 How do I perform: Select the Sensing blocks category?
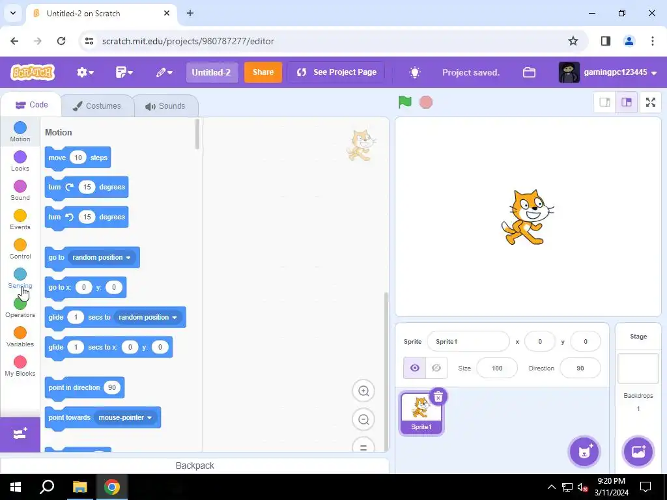click(x=20, y=278)
